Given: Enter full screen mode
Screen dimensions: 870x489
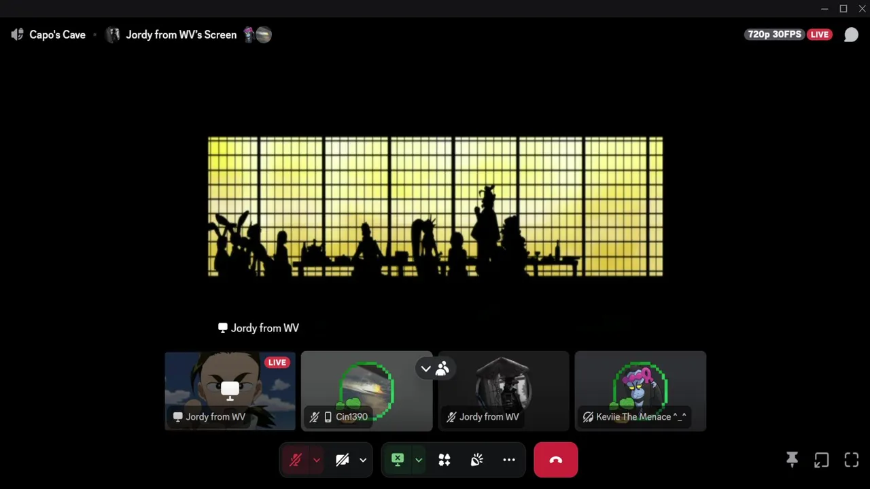Looking at the screenshot, I should coord(852,460).
